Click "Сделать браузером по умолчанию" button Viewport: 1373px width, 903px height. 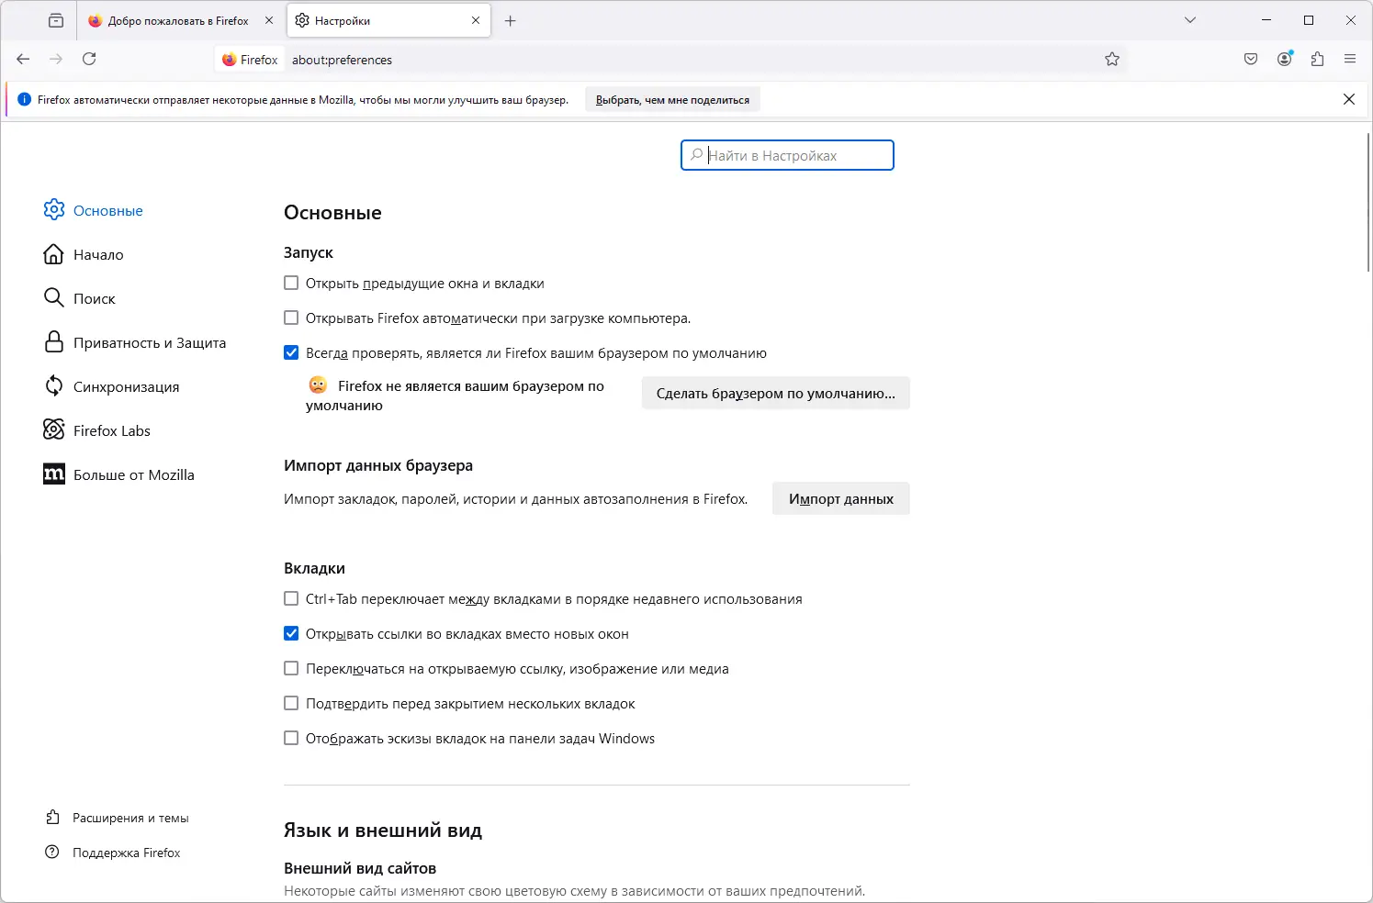pos(775,394)
